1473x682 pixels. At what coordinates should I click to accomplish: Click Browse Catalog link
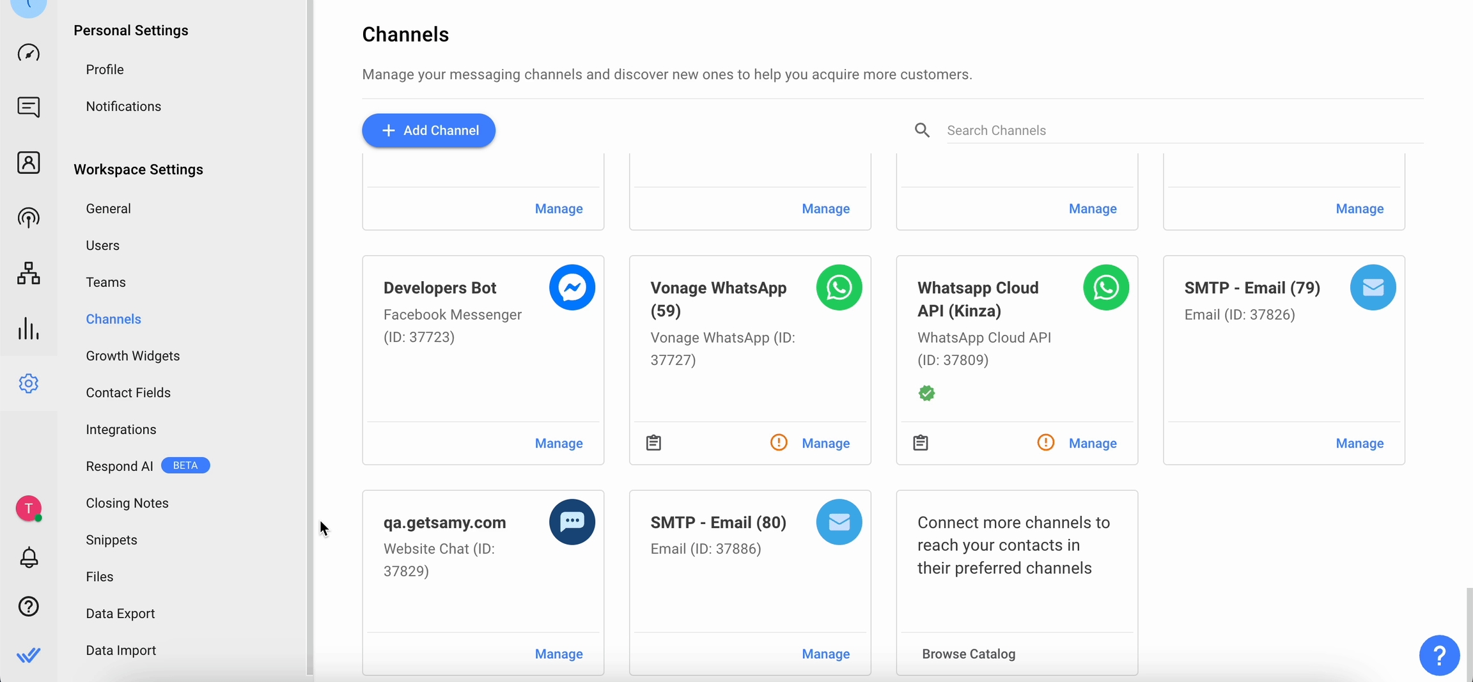(968, 654)
